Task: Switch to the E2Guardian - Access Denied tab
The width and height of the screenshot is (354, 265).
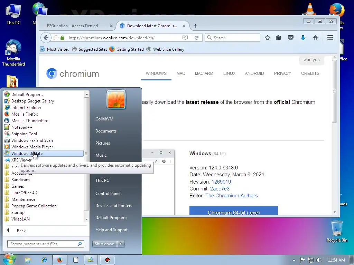Action: [x=72, y=26]
